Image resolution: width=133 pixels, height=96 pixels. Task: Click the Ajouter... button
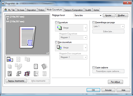click(109, 15)
